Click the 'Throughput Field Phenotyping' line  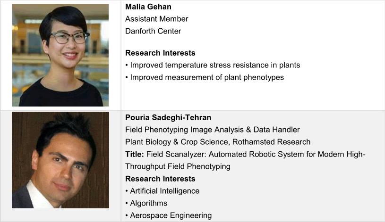point(178,166)
